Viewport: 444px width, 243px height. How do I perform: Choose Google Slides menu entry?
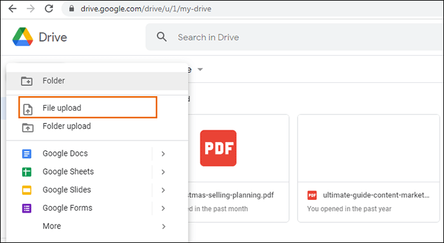(97, 190)
